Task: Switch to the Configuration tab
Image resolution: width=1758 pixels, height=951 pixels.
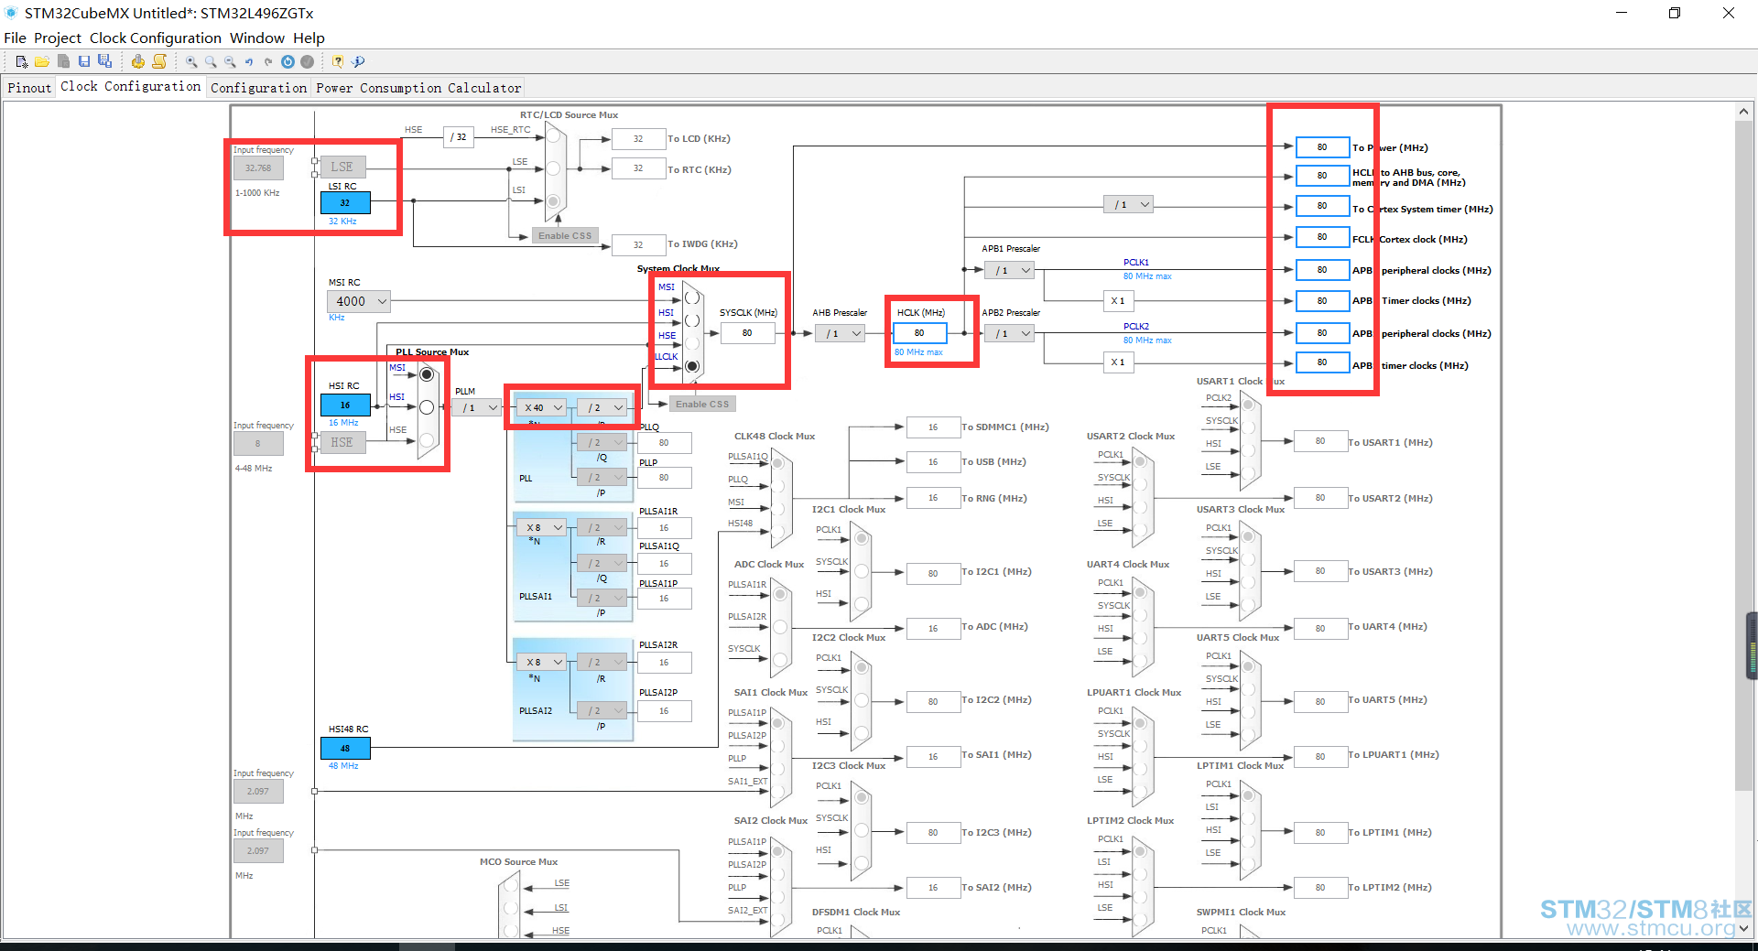Action: [x=258, y=88]
